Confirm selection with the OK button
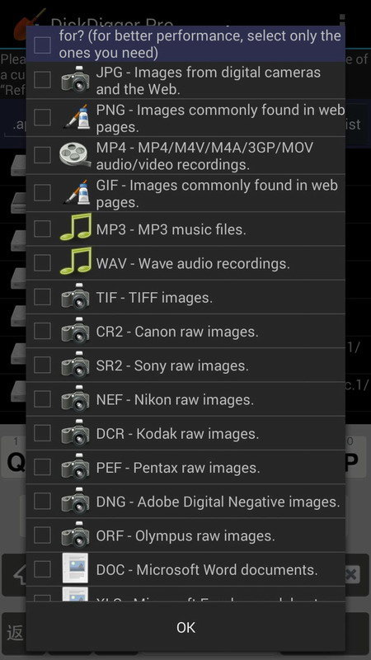Screen dimensions: 371x660 pos(185,627)
